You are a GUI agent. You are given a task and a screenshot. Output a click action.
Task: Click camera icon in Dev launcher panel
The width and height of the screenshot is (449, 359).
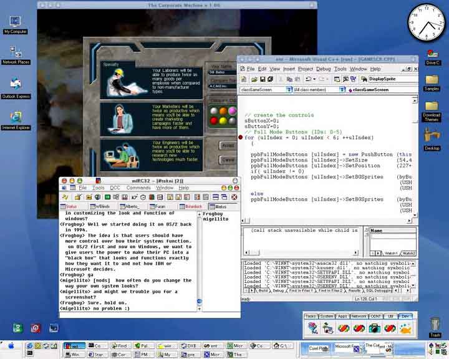375,328
